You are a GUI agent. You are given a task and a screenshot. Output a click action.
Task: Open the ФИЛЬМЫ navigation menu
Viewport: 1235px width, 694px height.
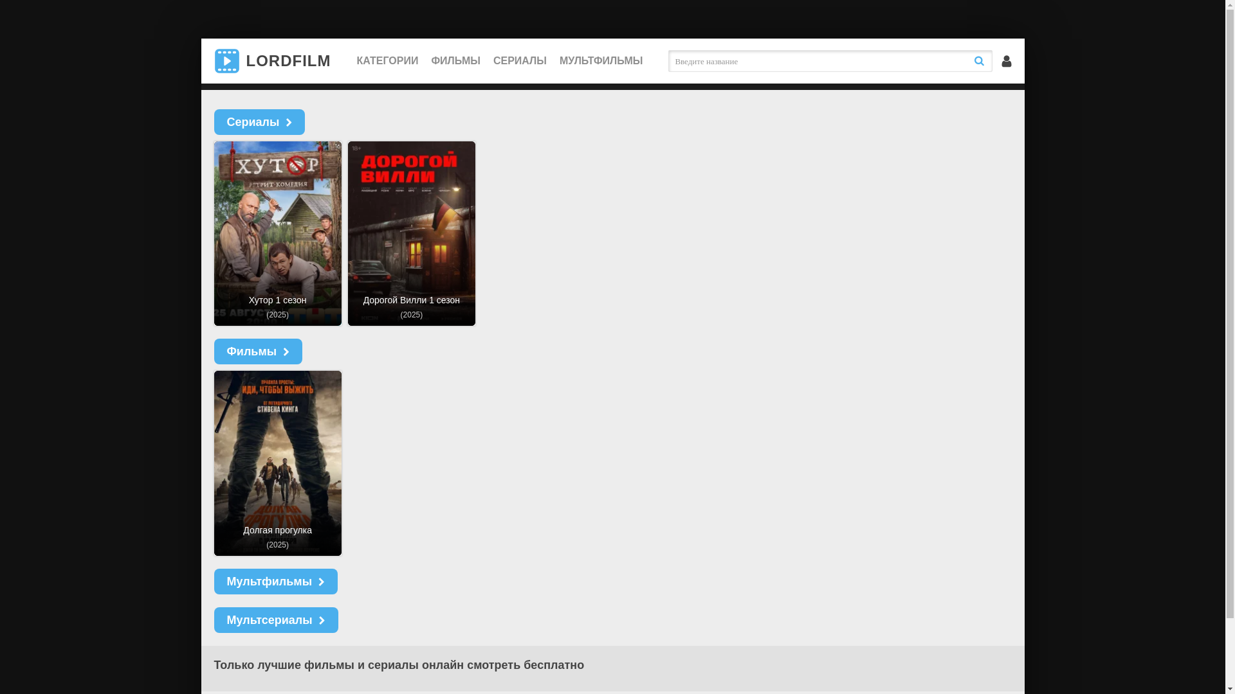coord(455,61)
